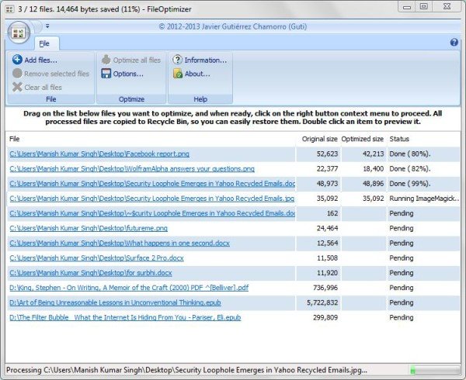Click the original size value 736,996
Screen dimensions: 466x380
coord(325,288)
